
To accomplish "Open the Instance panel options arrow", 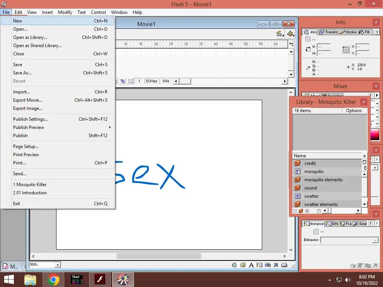I will tap(377, 223).
